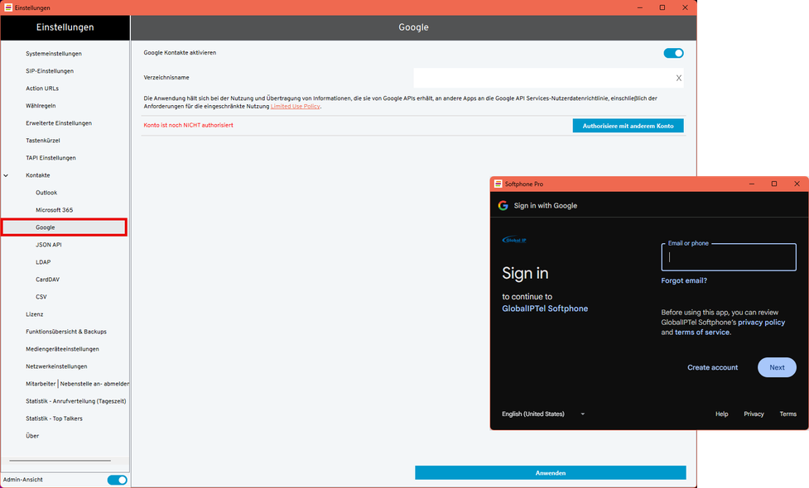
Task: Open Statistik - Top Talkers
Action: 54,419
